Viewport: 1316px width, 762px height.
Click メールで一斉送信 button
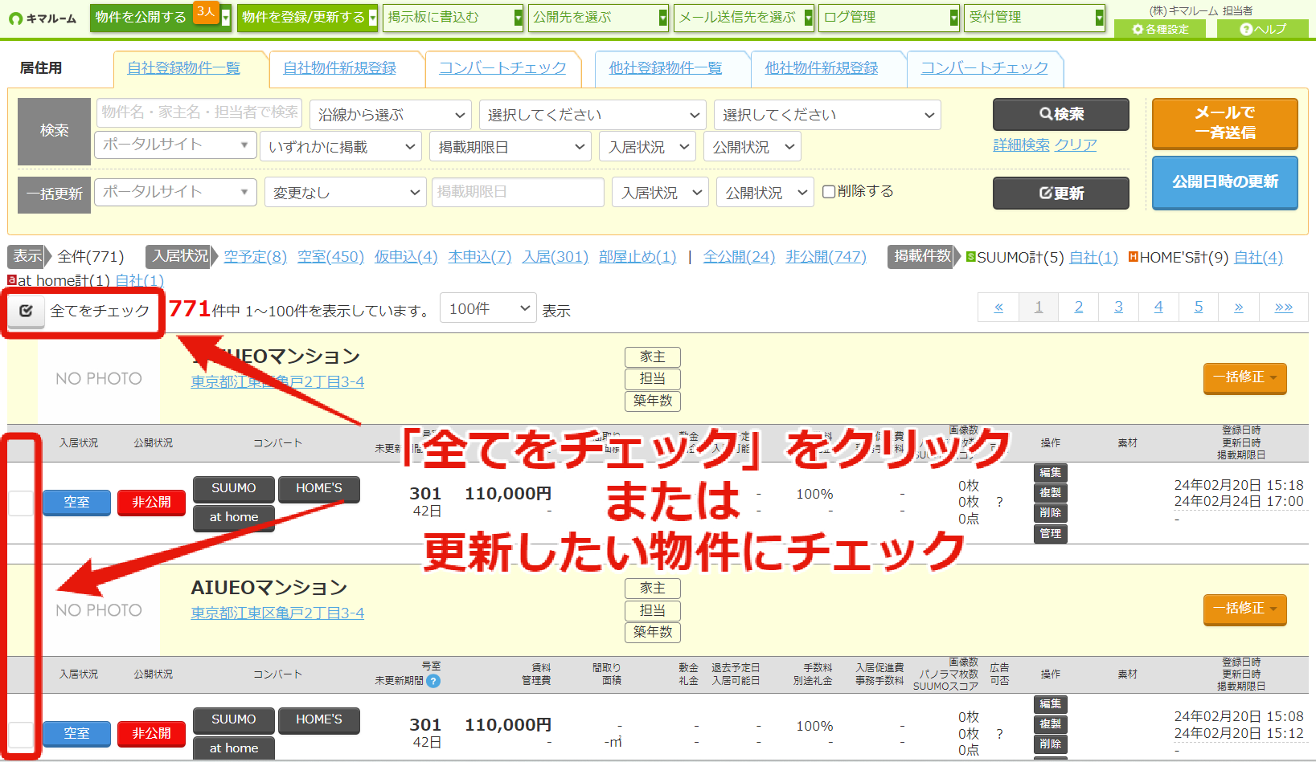[x=1224, y=123]
